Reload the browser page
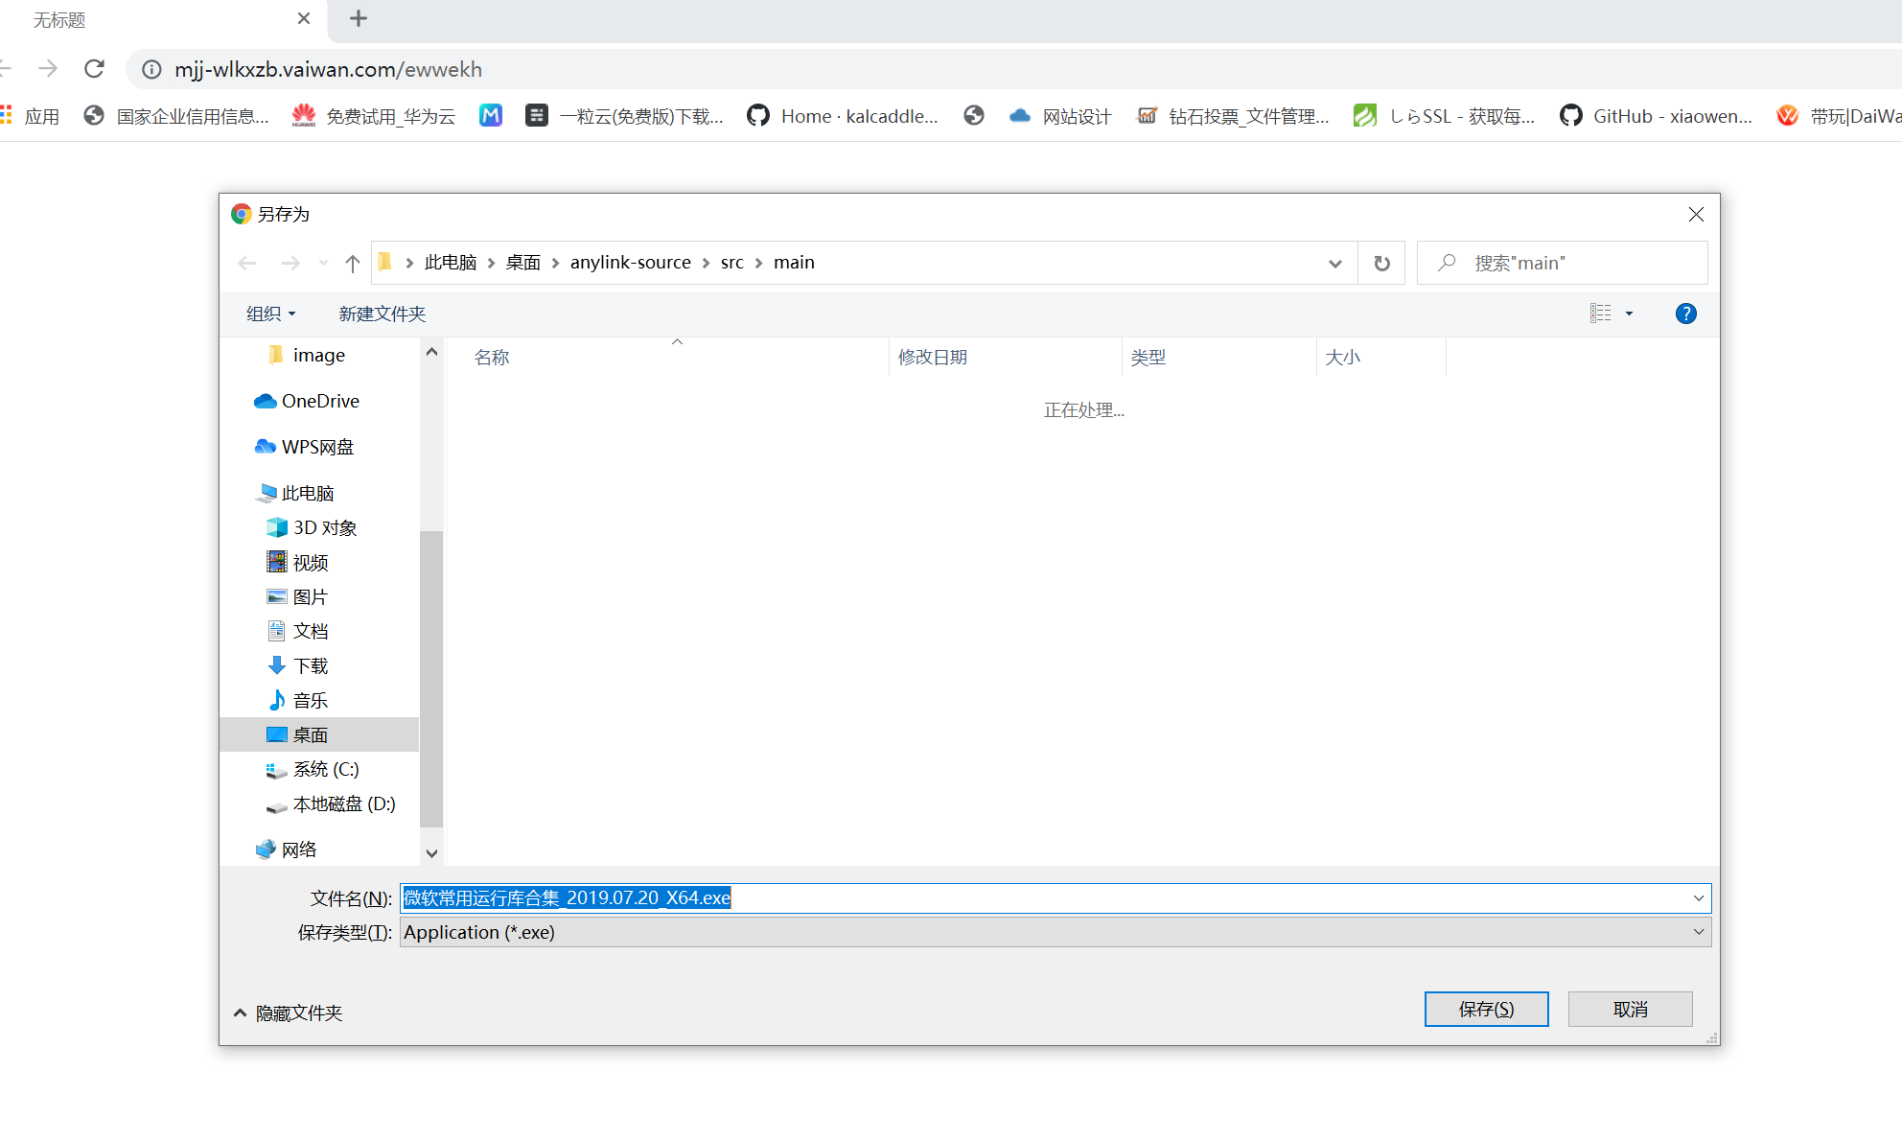This screenshot has width=1902, height=1141. pos(94,69)
